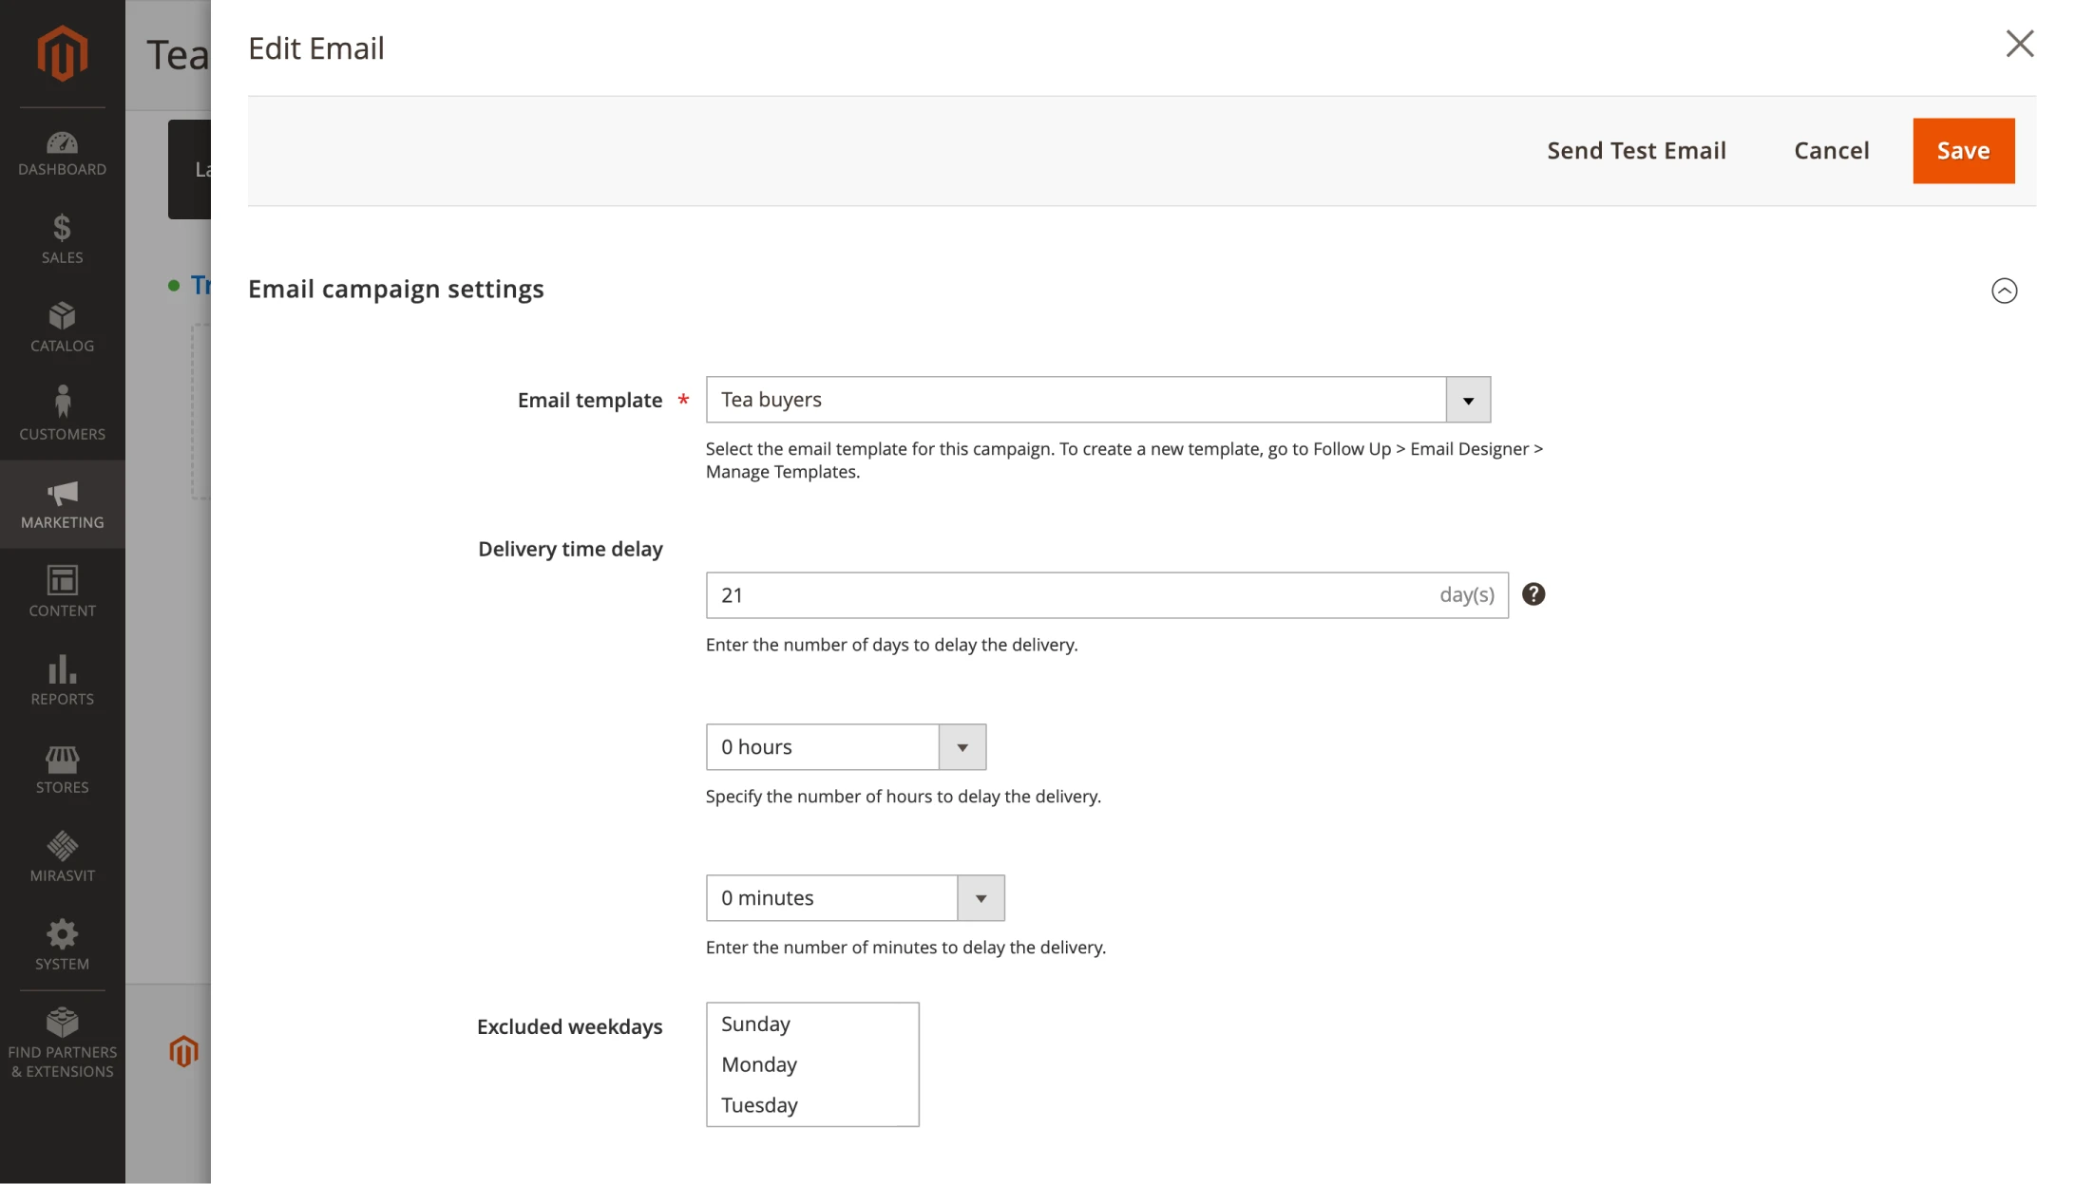Viewport: 2095px width, 1184px height.
Task: Save the email campaign settings
Action: [1963, 150]
